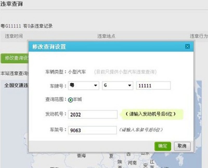This screenshot has height=168, width=208.
Task: Select the 本城 radio button
Action: (x=70, y=100)
